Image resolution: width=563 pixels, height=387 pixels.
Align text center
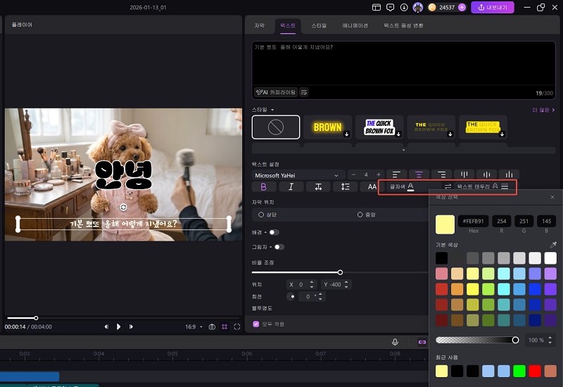click(x=419, y=175)
